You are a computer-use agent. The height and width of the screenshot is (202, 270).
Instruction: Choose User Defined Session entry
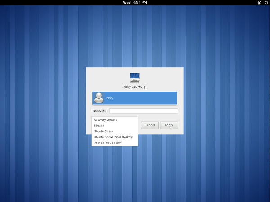pyautogui.click(x=108, y=142)
